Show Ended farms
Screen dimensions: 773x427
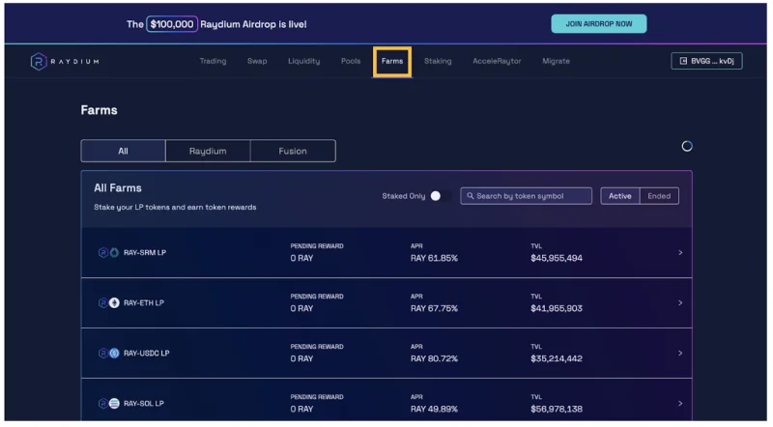(x=659, y=196)
